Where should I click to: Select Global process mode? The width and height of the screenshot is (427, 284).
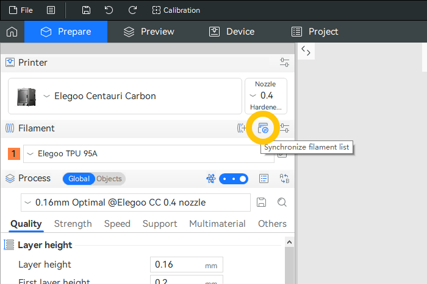pyautogui.click(x=79, y=179)
